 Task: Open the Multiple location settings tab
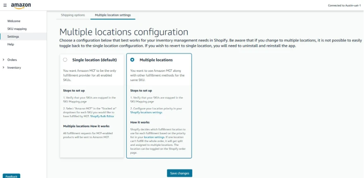click(113, 15)
